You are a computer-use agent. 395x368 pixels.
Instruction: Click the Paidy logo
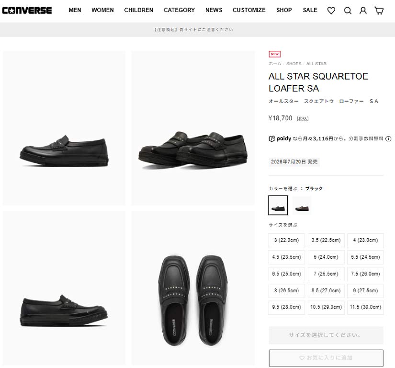click(x=280, y=138)
